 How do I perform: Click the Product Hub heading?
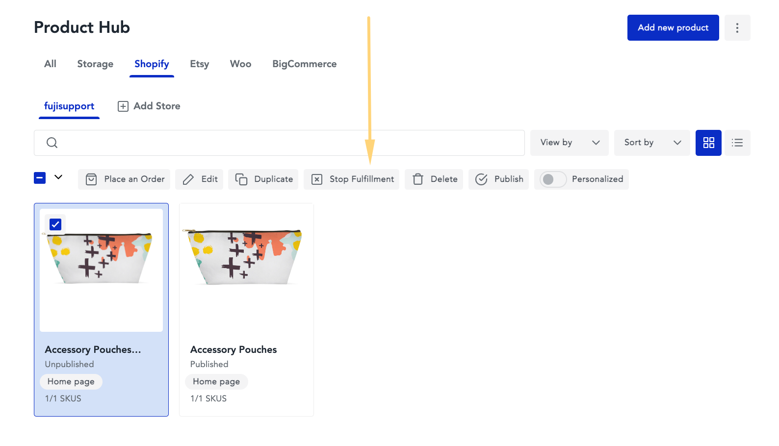pos(82,27)
